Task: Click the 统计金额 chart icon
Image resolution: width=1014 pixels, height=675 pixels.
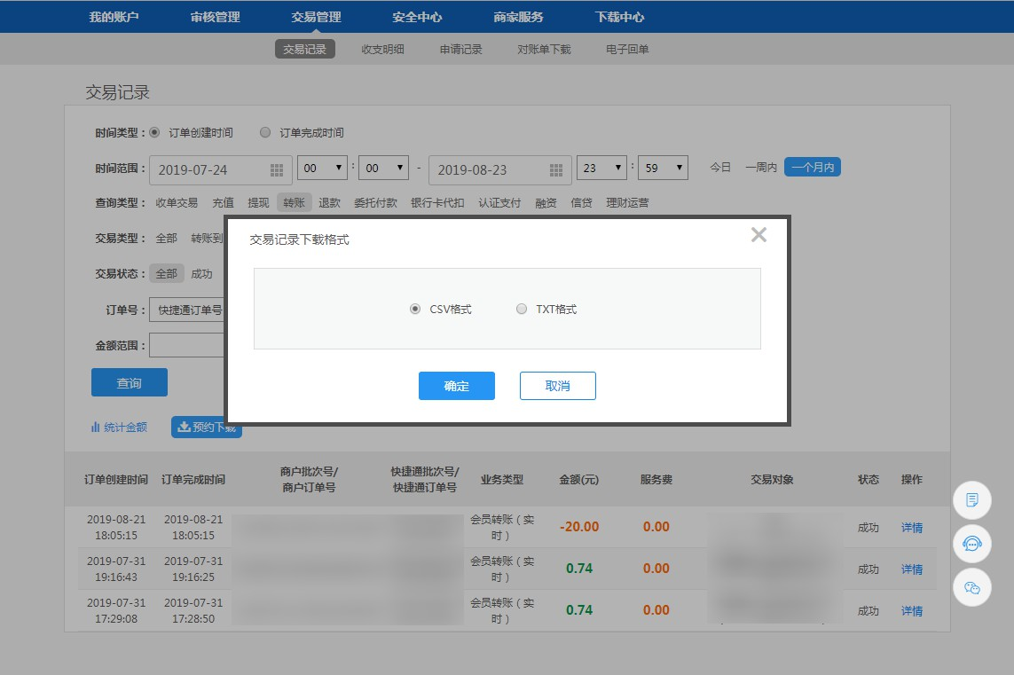Action: tap(96, 428)
